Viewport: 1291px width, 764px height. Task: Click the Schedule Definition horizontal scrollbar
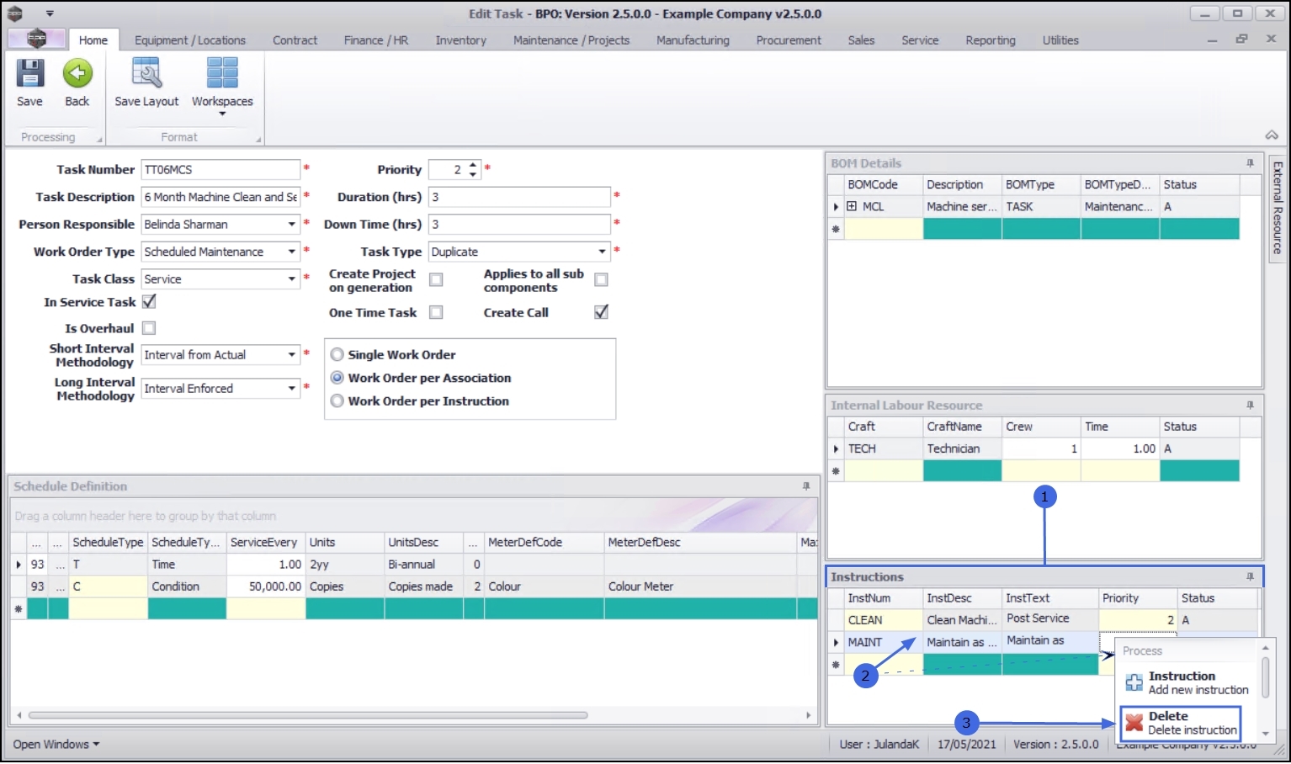click(308, 715)
